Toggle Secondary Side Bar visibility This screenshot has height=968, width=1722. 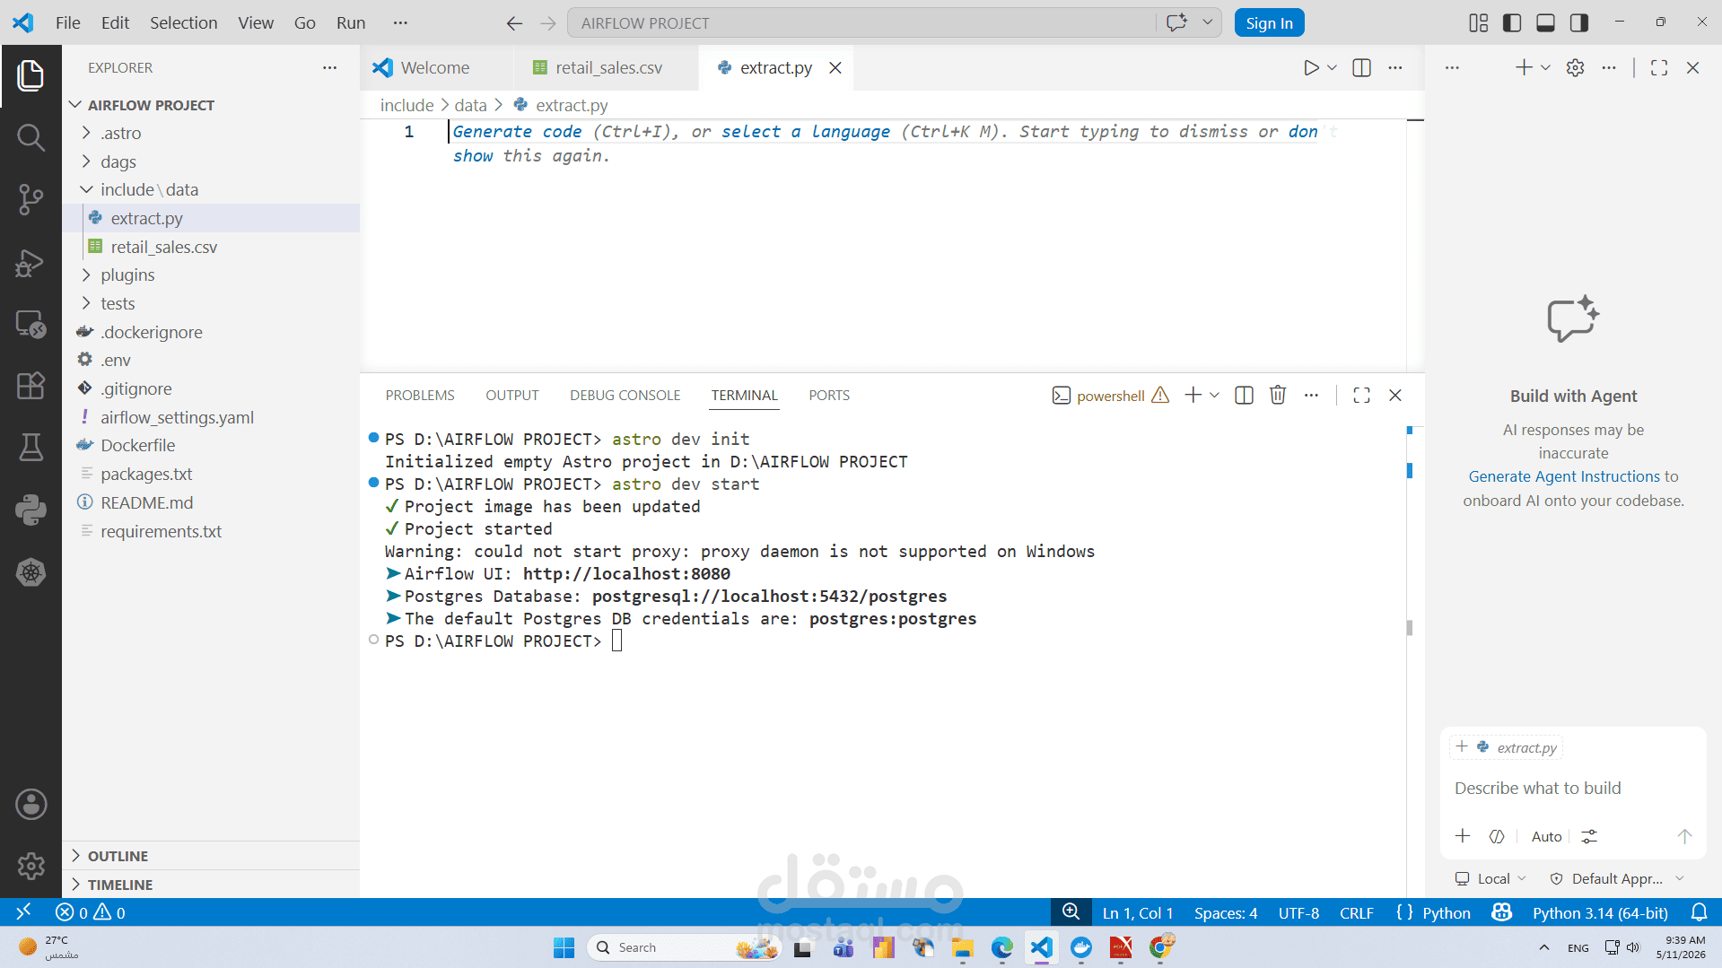[1579, 22]
